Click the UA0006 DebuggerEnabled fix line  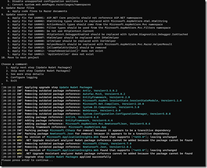98,34
